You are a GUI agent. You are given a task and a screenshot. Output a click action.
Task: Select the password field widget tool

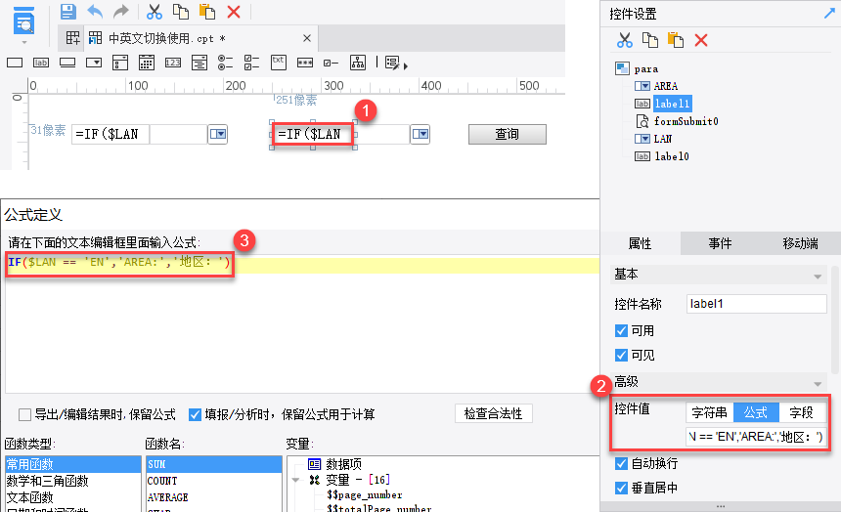[305, 63]
